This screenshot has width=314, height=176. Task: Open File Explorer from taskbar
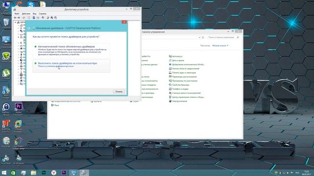coord(33,173)
